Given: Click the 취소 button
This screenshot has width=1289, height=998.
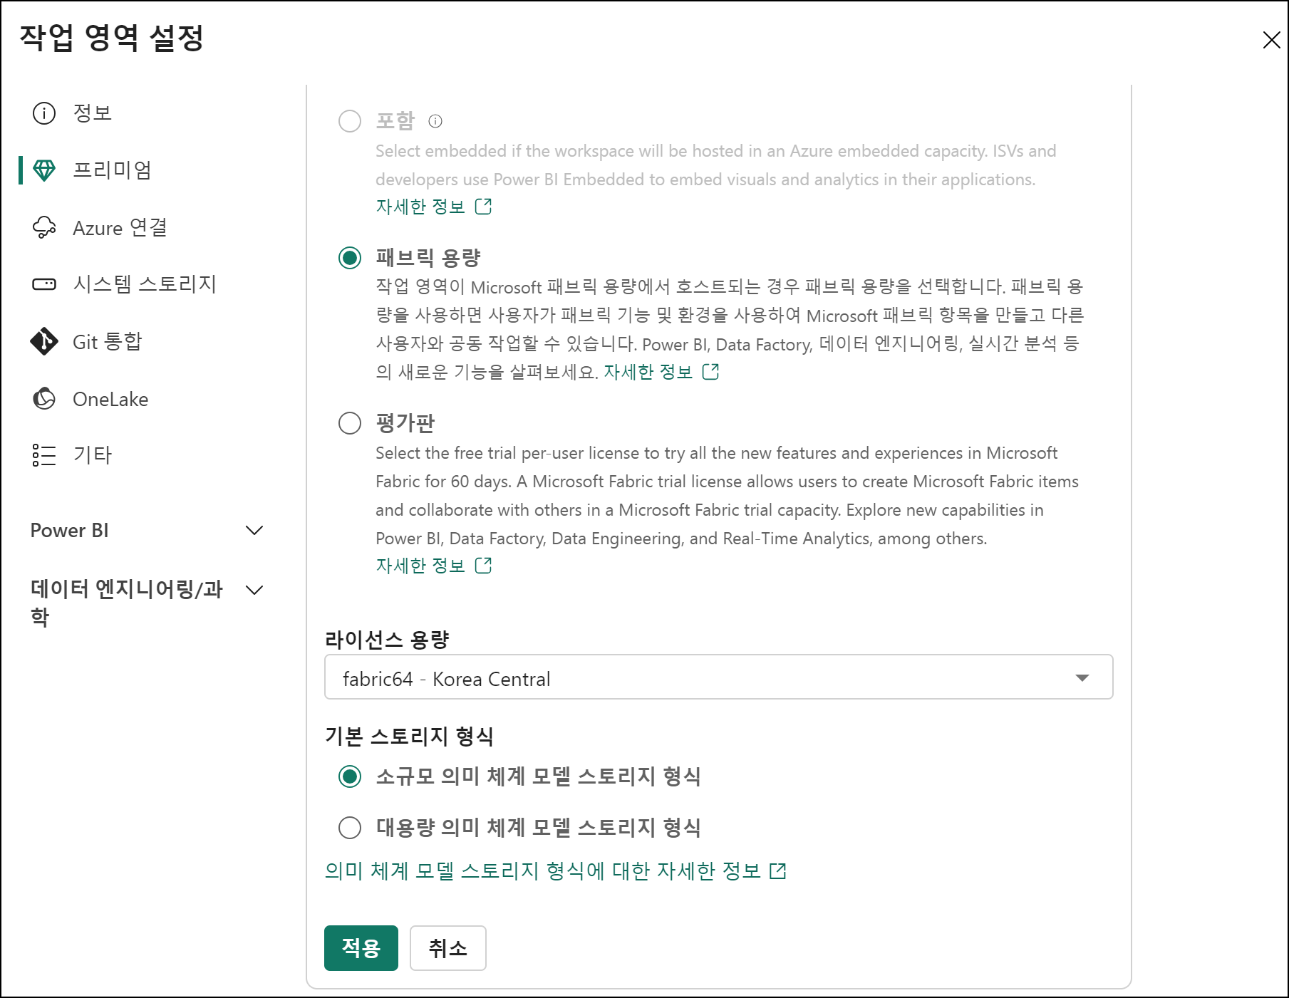Looking at the screenshot, I should tap(448, 948).
